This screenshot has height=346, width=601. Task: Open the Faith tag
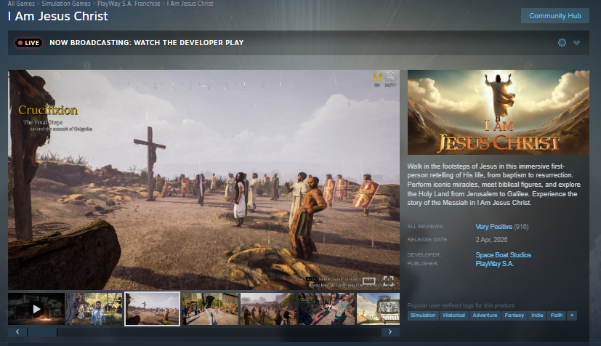coord(557,315)
